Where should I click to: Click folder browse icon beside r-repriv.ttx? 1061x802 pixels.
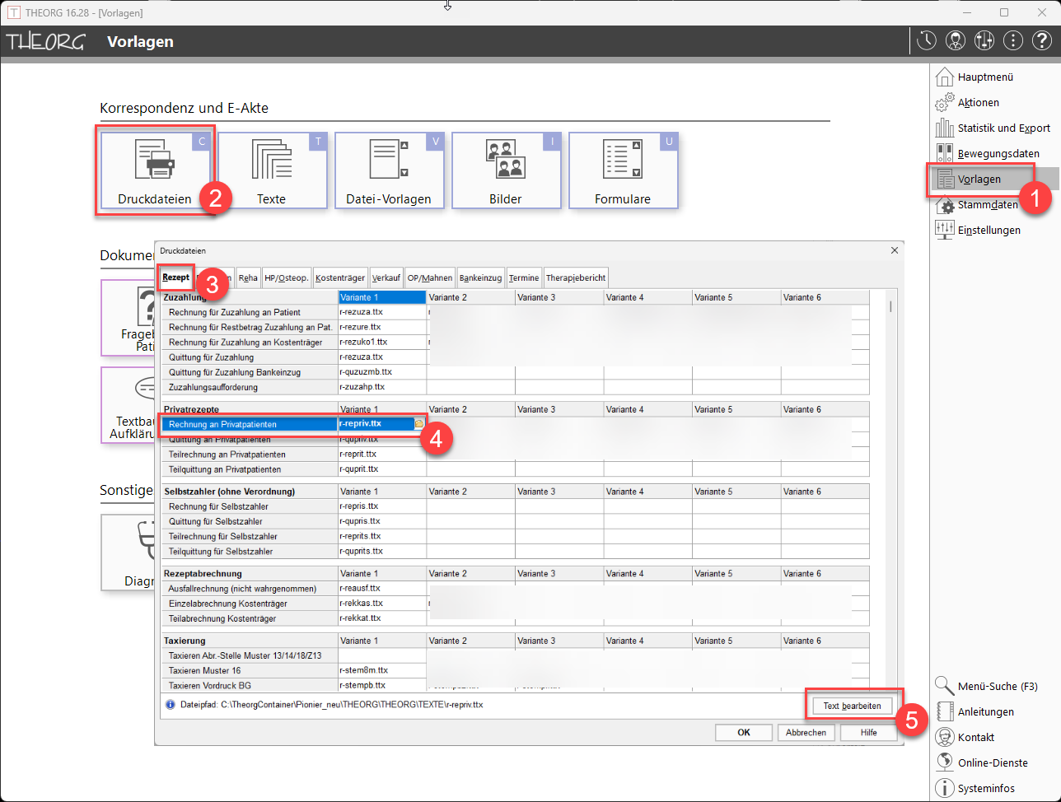point(419,424)
